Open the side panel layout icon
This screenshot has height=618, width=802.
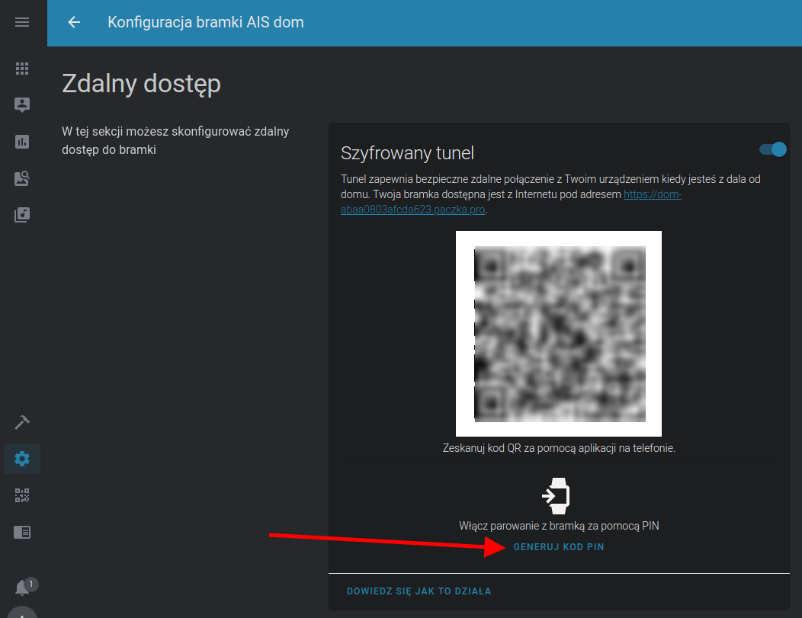(22, 532)
